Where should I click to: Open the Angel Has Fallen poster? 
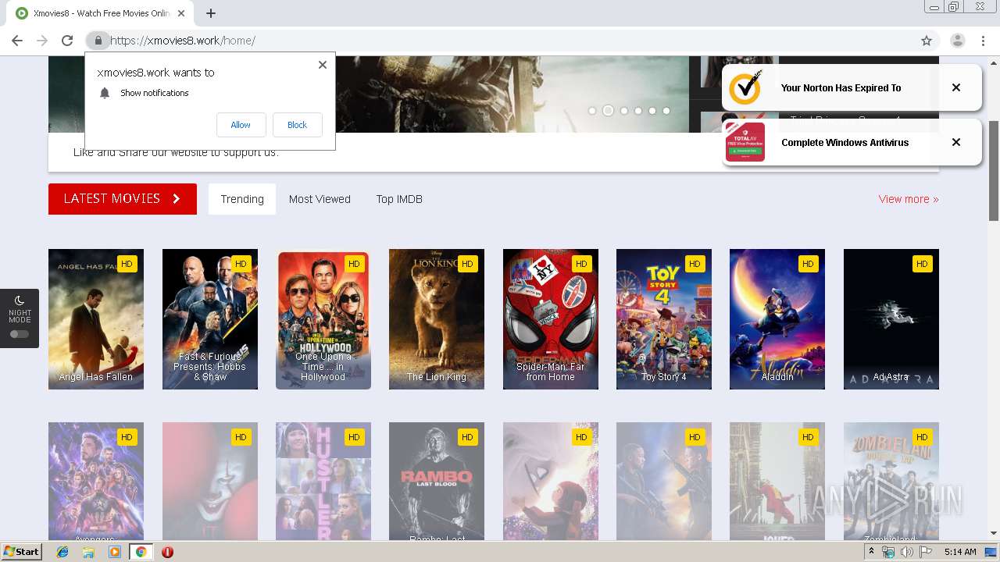[x=96, y=319]
